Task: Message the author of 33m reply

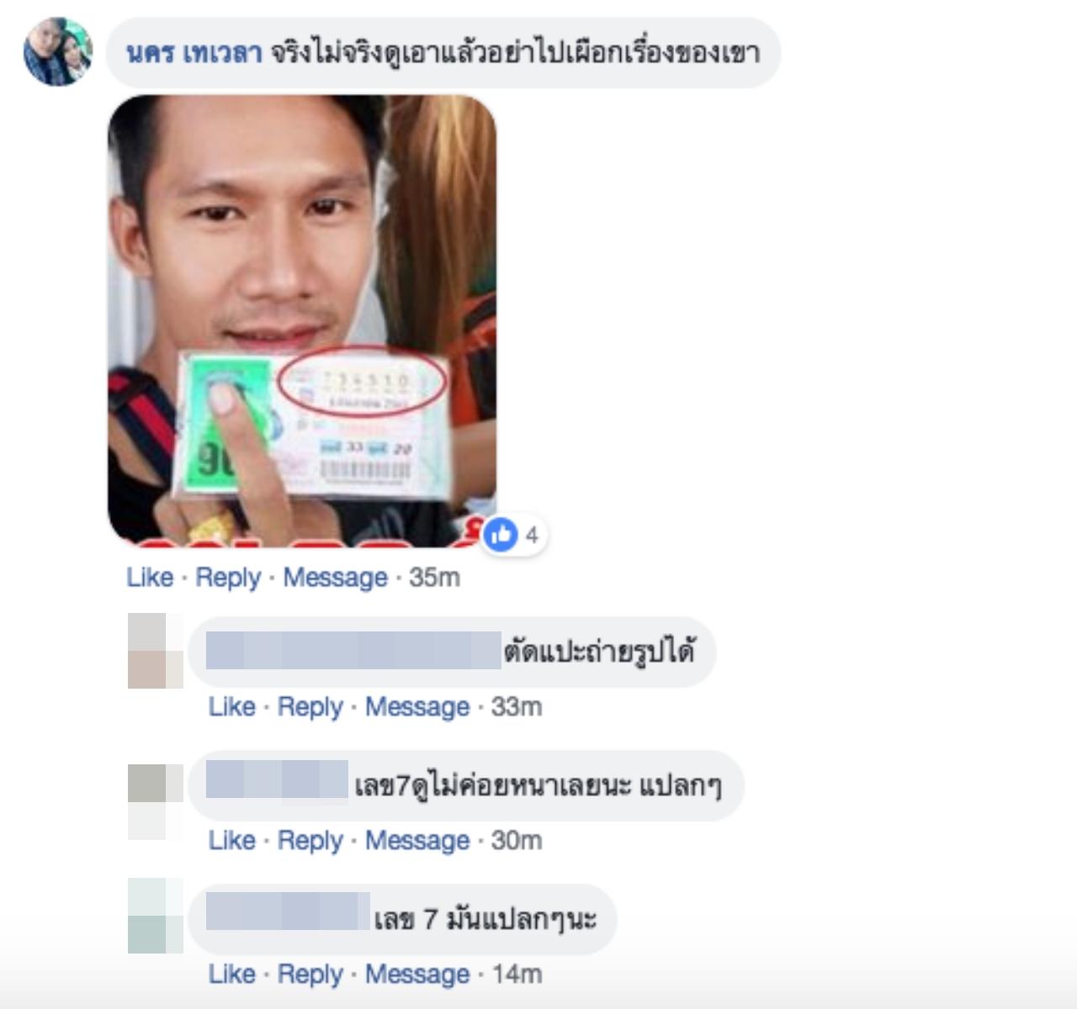Action: 417,707
